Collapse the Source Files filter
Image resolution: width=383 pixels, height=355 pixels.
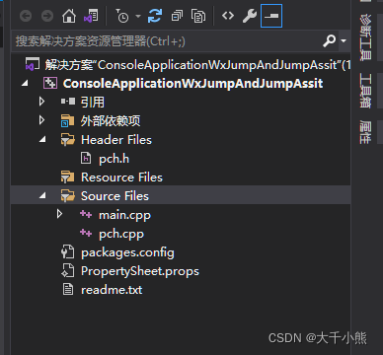pyautogui.click(x=42, y=196)
